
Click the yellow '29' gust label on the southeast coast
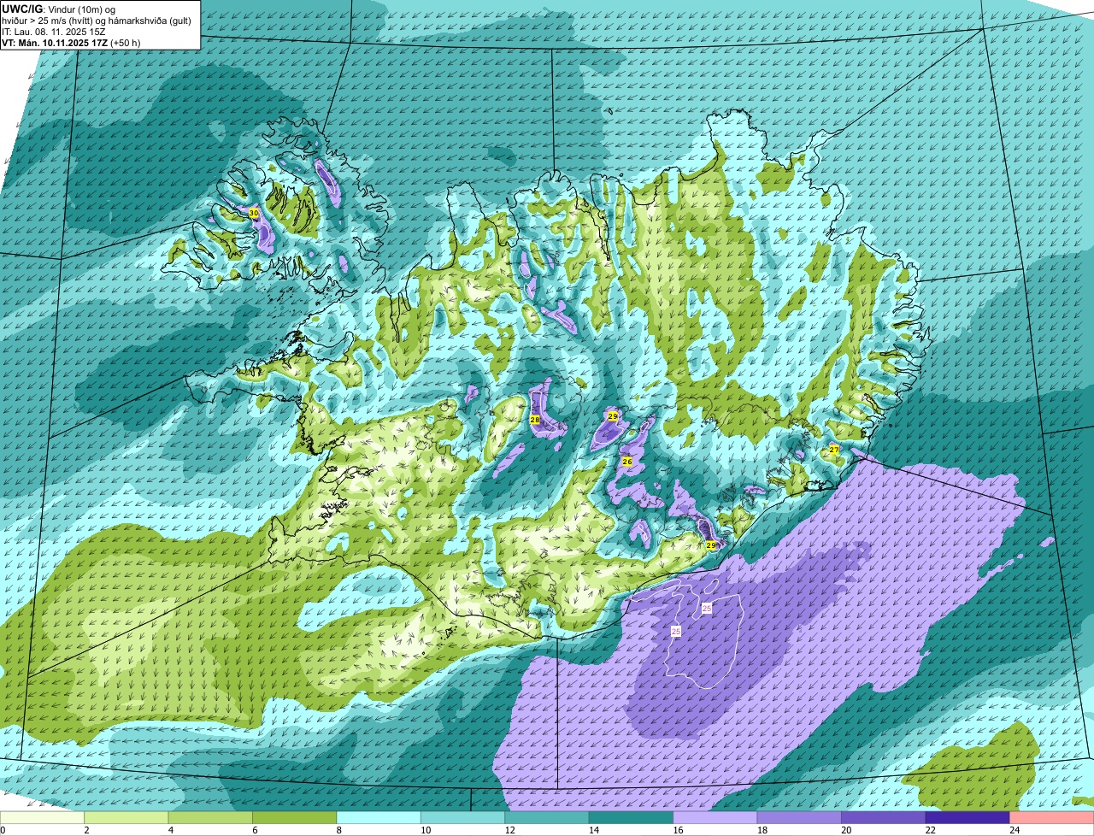tap(711, 545)
